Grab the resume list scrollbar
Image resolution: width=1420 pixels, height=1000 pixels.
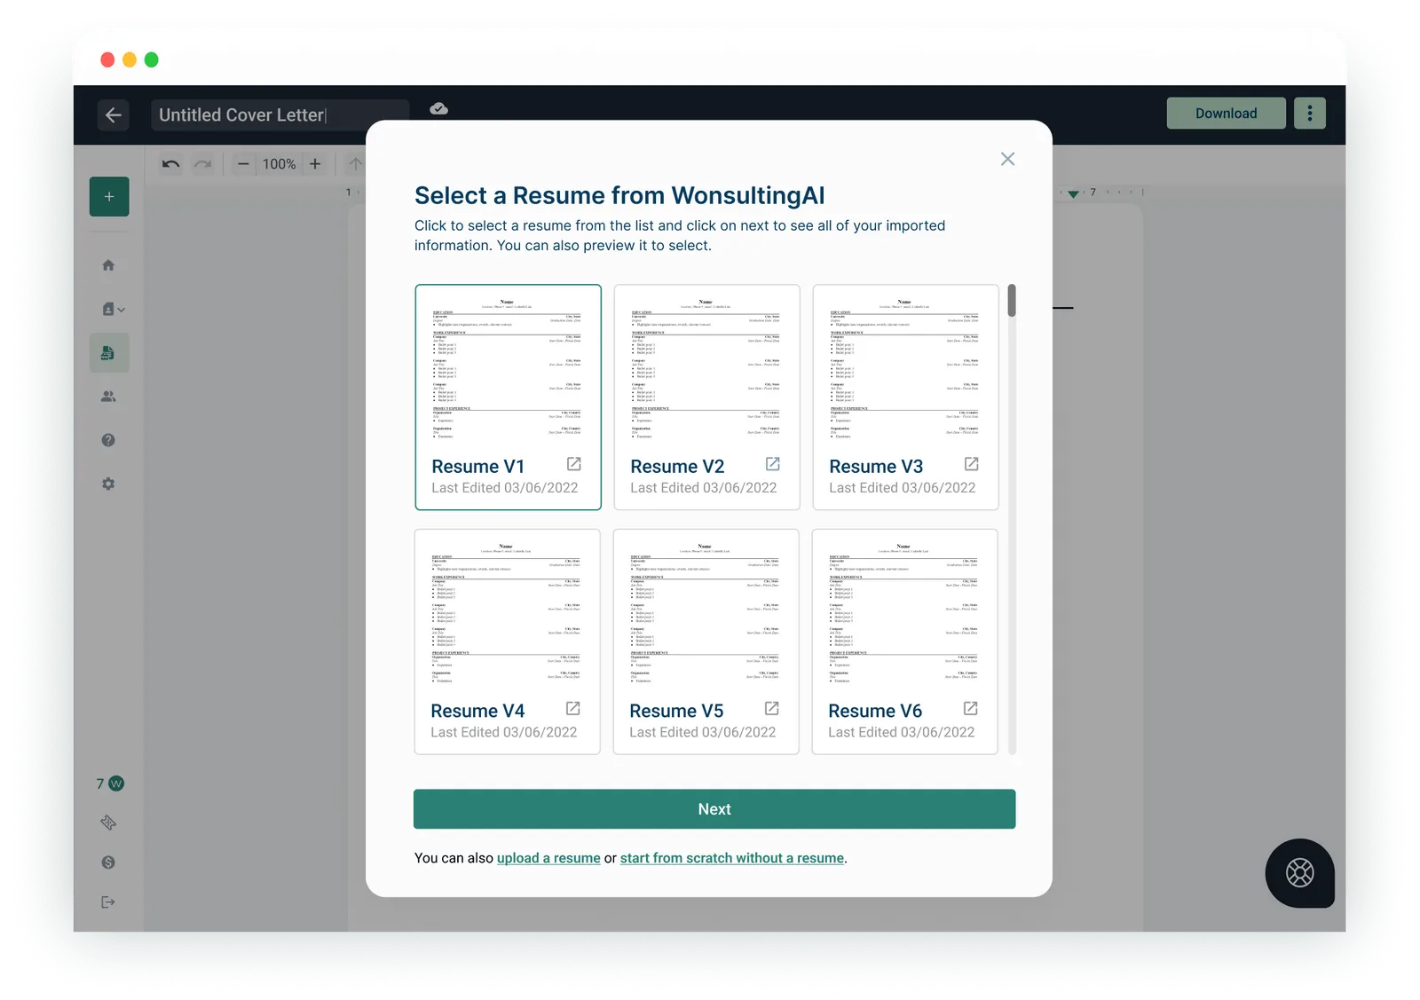pyautogui.click(x=1012, y=301)
